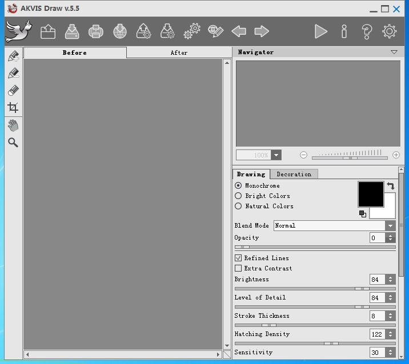Click the Sensitivity stepper arrows
The image size is (409, 364).
pyautogui.click(x=390, y=353)
